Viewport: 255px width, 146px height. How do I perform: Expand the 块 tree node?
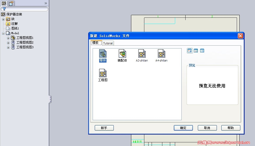click(x=3, y=19)
